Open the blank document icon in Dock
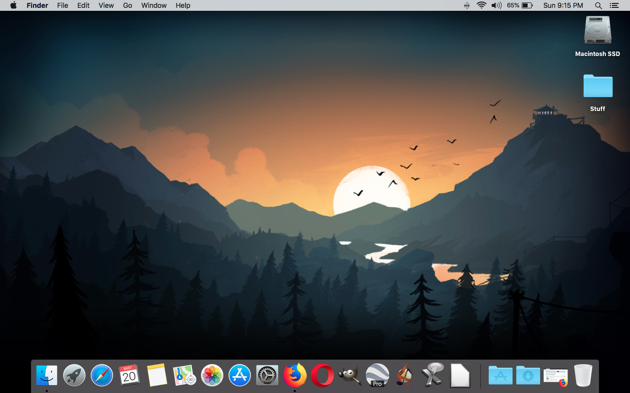Image resolution: width=630 pixels, height=393 pixels. pyautogui.click(x=460, y=376)
